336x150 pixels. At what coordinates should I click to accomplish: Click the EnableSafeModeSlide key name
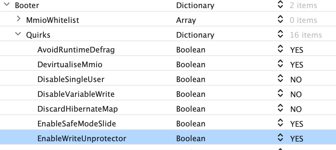pos(76,124)
